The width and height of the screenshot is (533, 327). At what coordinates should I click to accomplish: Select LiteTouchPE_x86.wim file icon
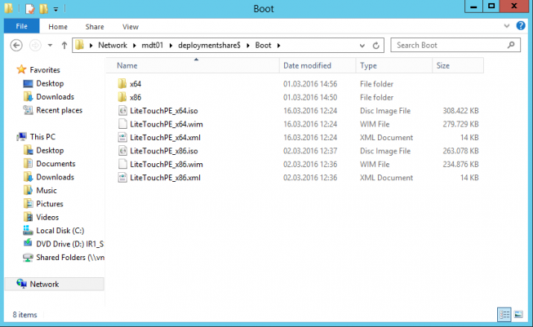pos(122,164)
